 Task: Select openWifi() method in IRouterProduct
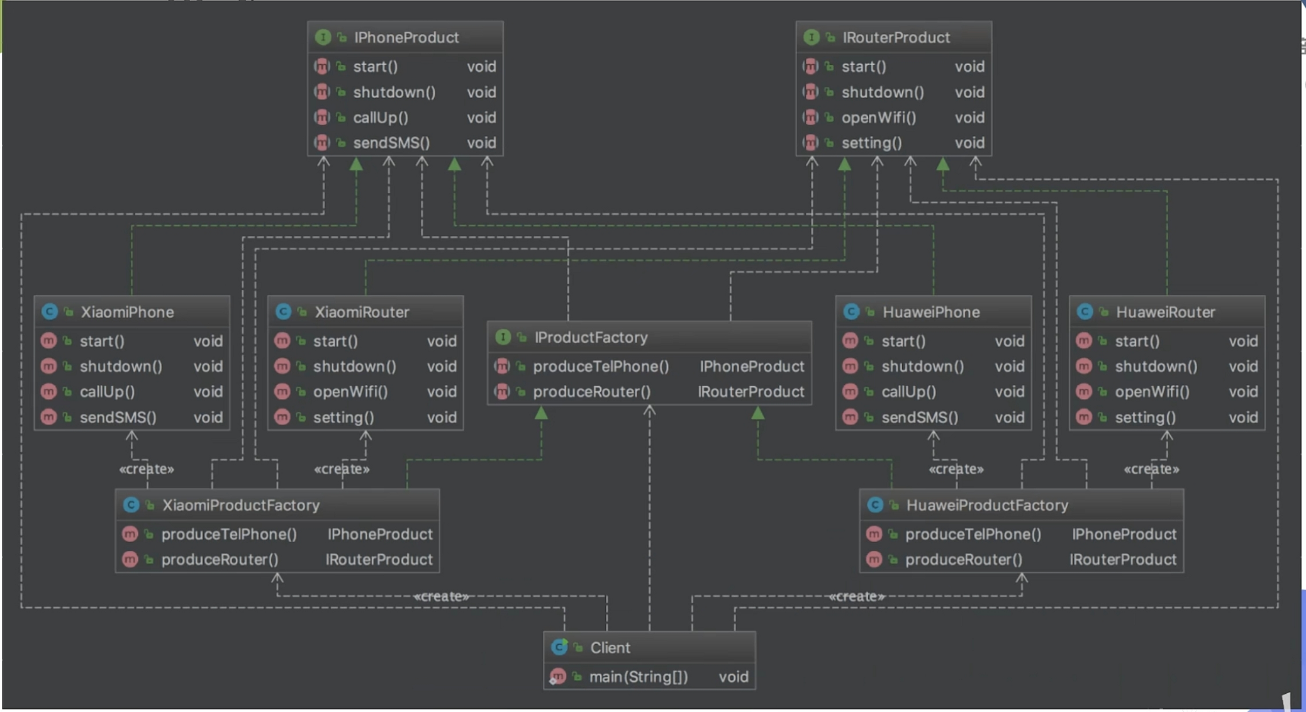tap(878, 118)
